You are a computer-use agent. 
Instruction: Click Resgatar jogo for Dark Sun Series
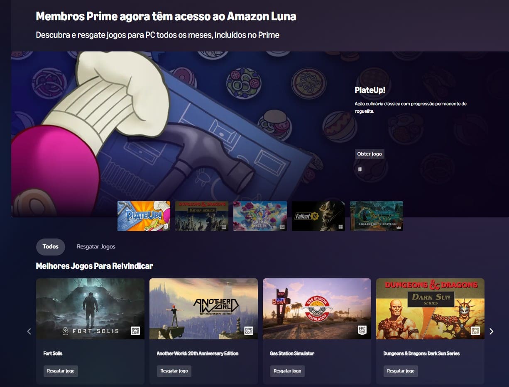coord(401,371)
